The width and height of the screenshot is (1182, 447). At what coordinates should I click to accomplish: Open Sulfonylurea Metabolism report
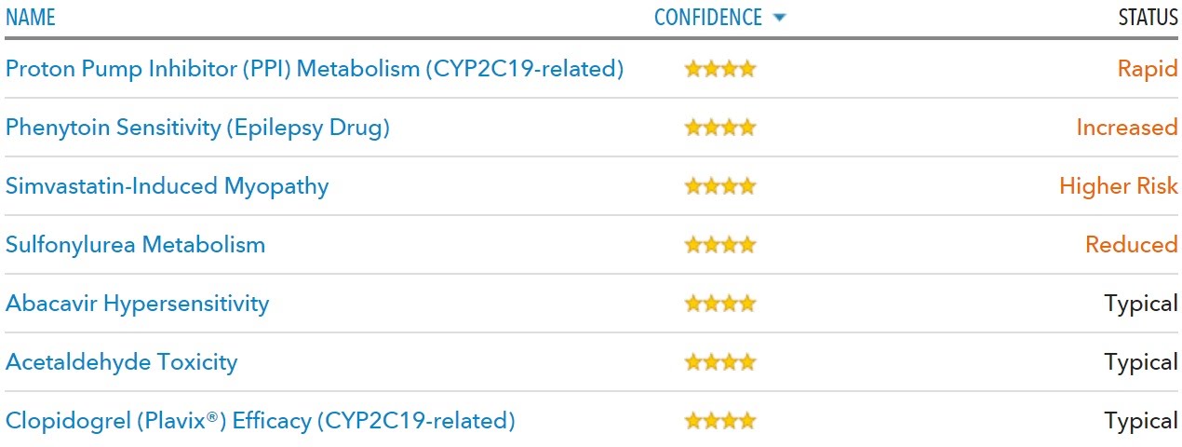click(x=136, y=245)
